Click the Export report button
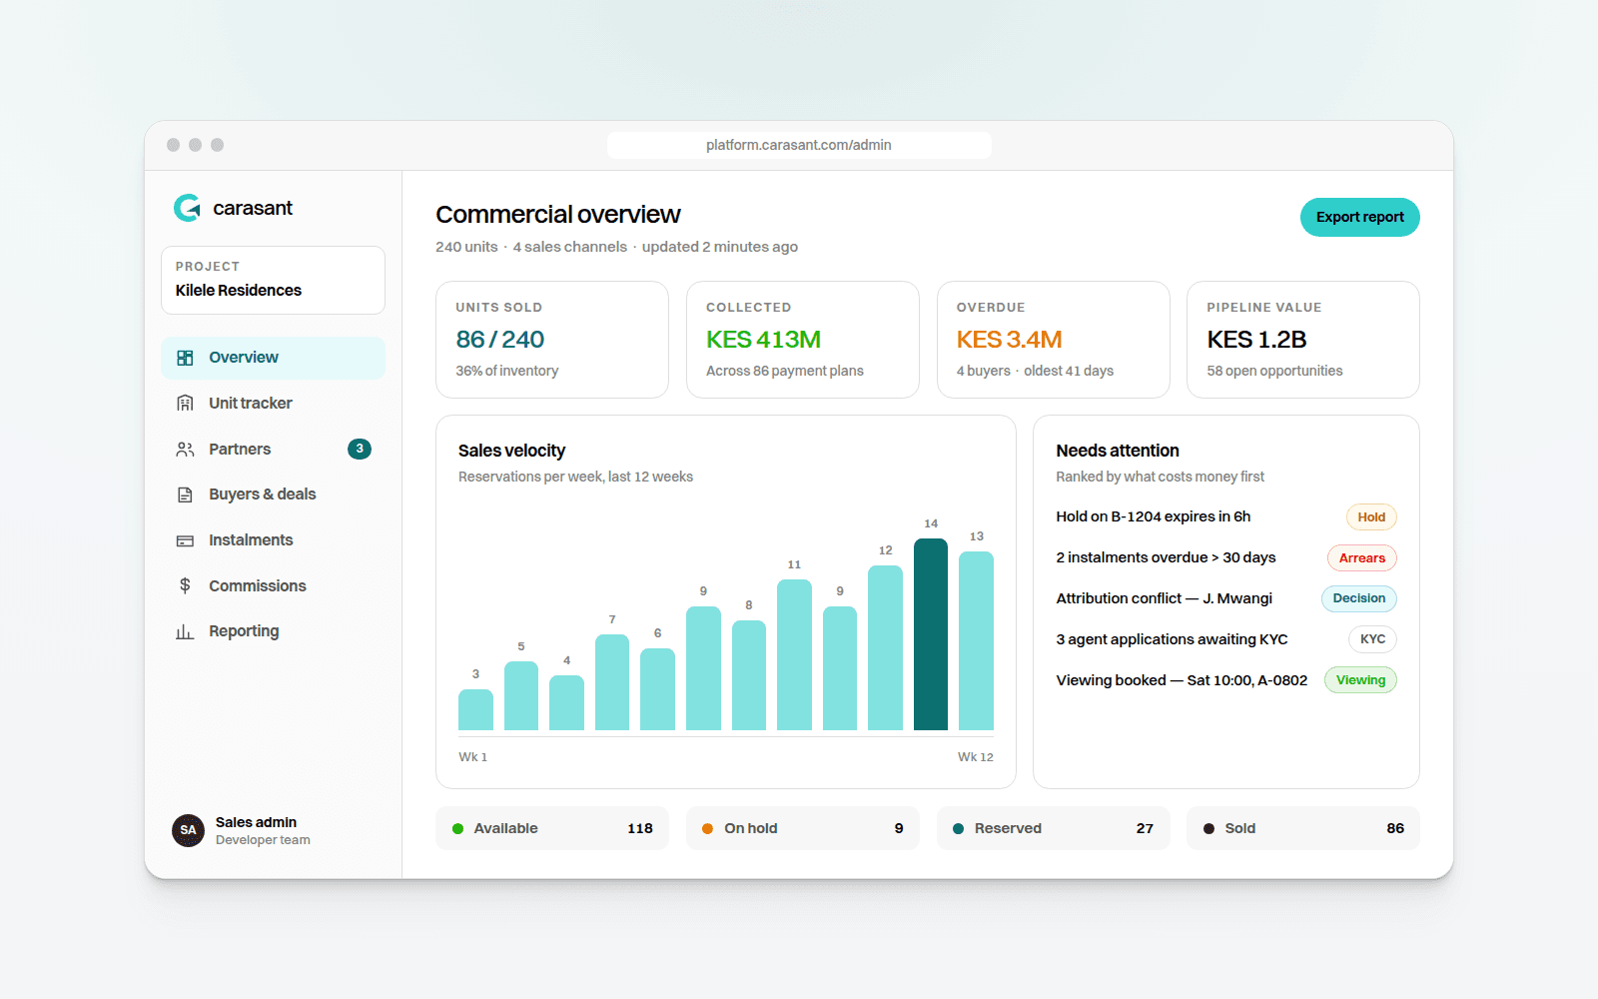 point(1360,217)
